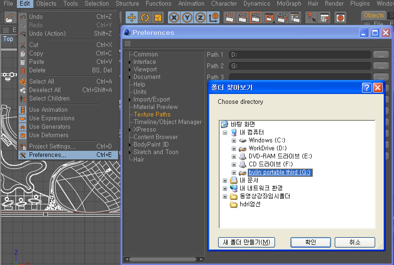Choose Copy from Edit menu

(x=68, y=53)
